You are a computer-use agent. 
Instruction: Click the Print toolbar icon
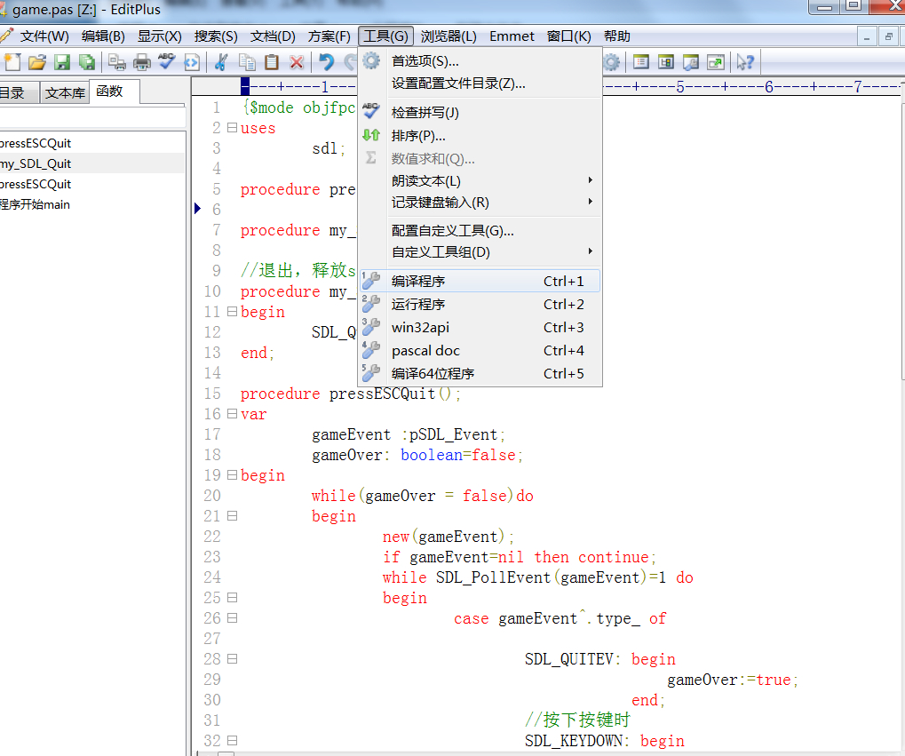[x=142, y=62]
